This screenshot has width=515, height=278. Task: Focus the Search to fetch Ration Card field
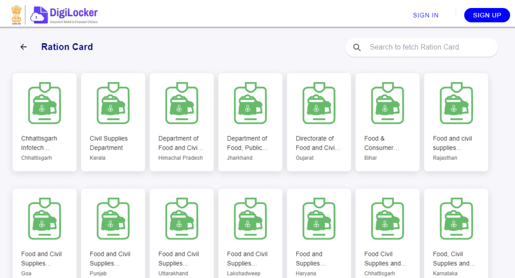tap(422, 47)
